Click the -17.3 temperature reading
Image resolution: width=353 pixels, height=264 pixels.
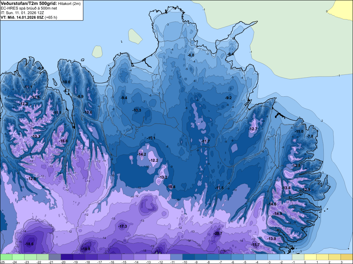click(123, 226)
